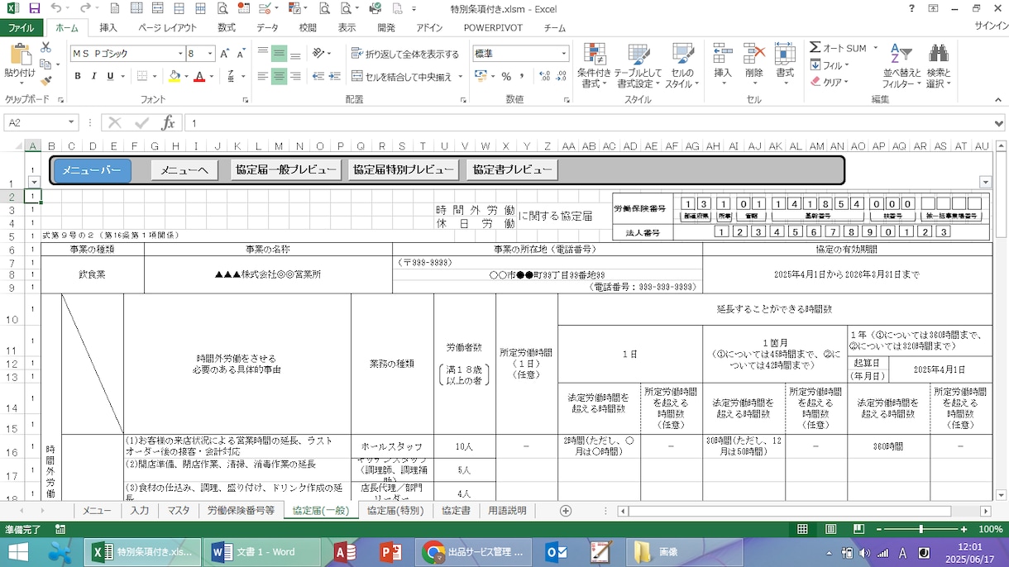The image size is (1009, 567).
Task: Toggle Bold formatting
Action: pos(79,77)
